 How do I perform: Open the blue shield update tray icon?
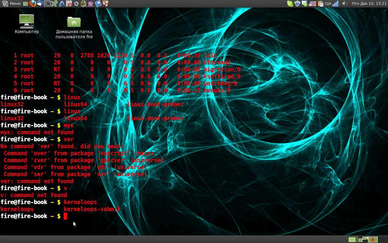pos(297,4)
